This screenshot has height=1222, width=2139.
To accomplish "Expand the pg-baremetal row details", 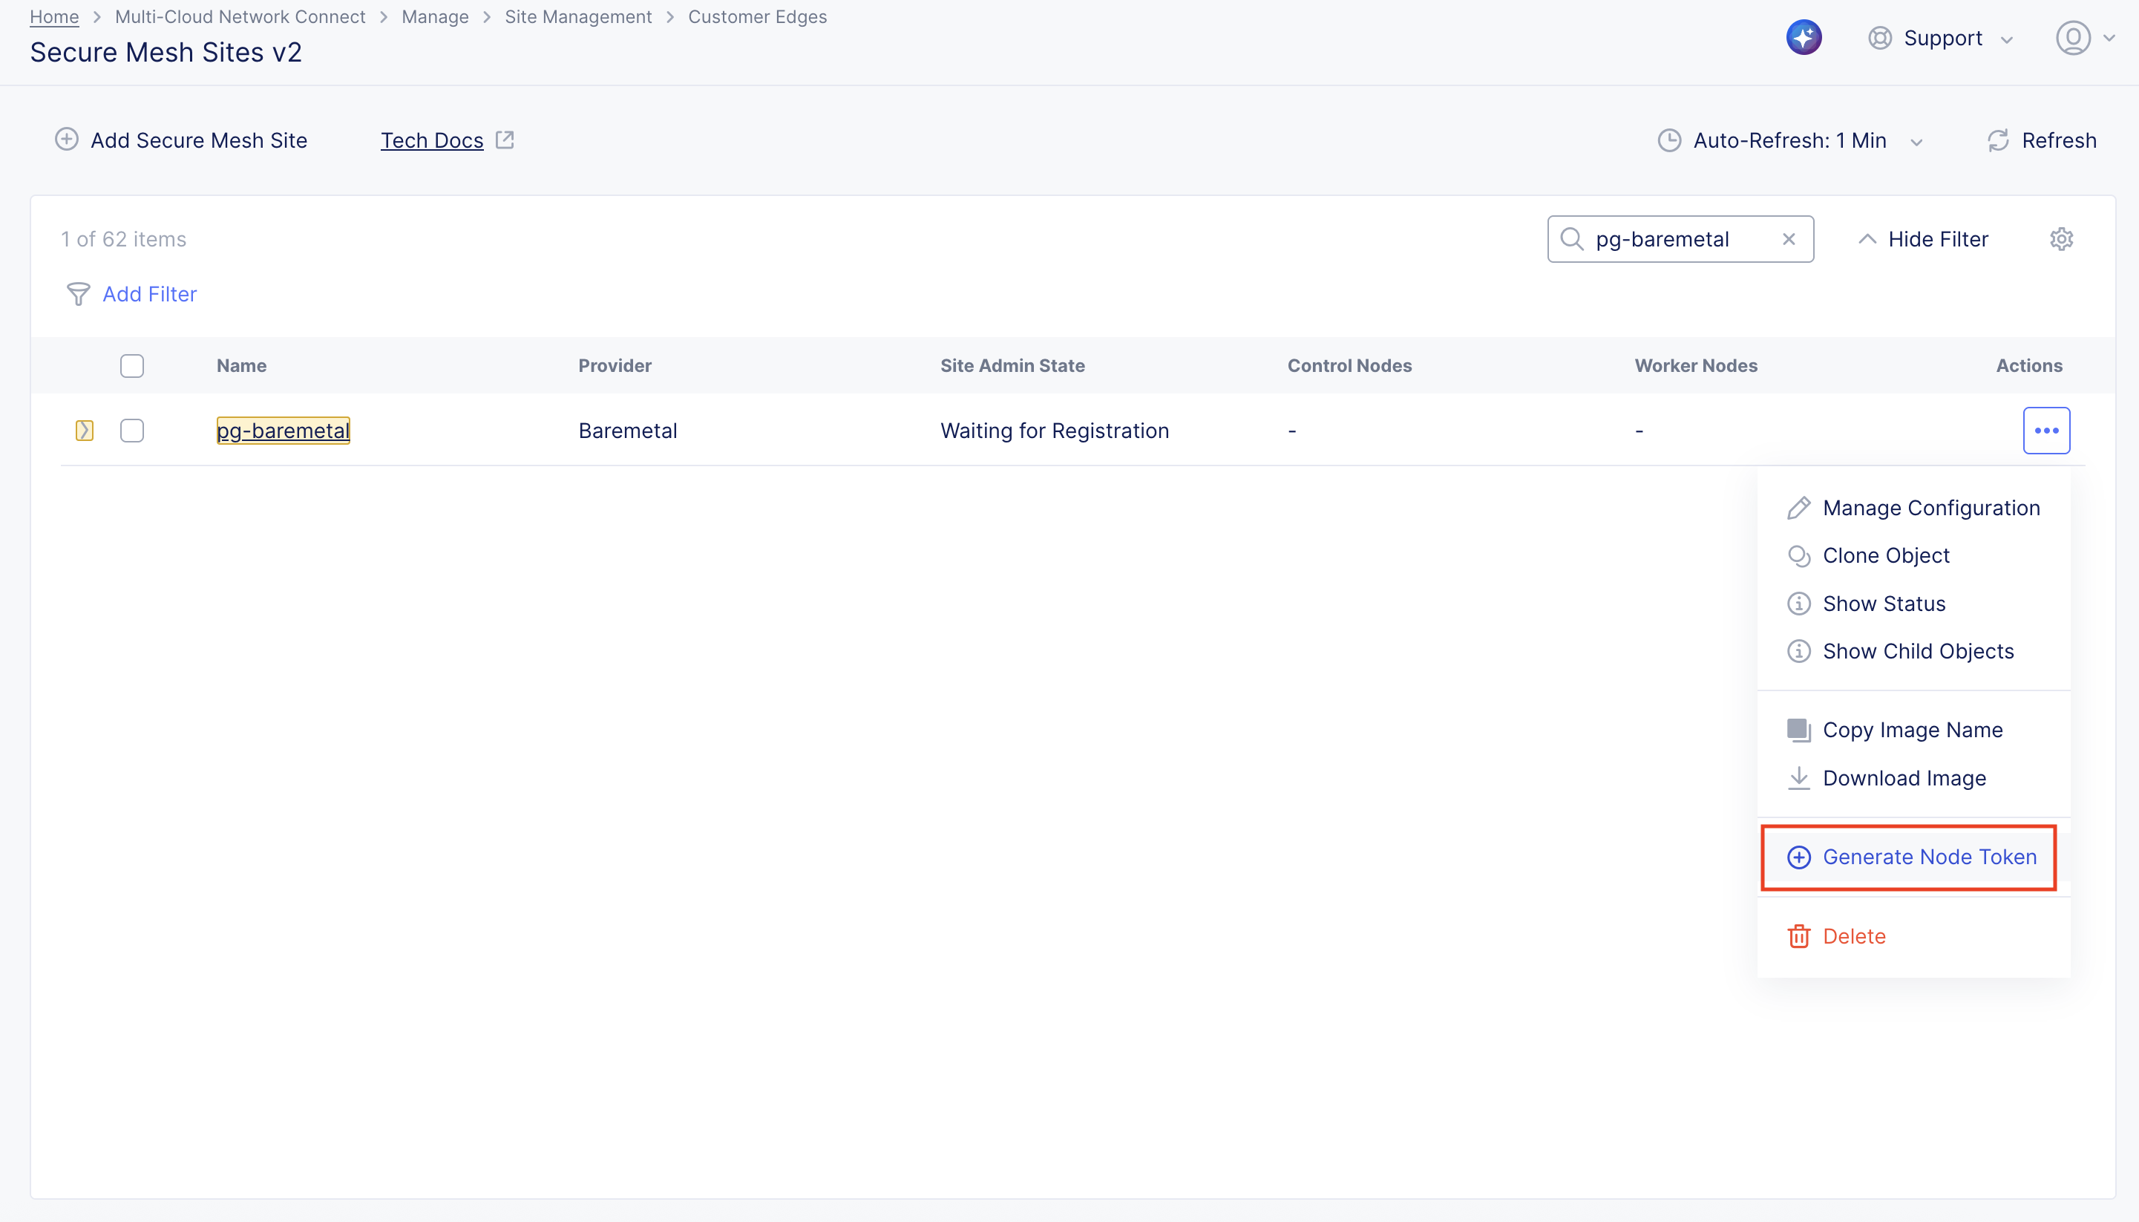I will tap(84, 431).
